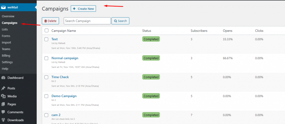Image resolution: width=285 pixels, height=124 pixels.
Task: Open the weMail Overview menu item
Action: click(x=8, y=16)
